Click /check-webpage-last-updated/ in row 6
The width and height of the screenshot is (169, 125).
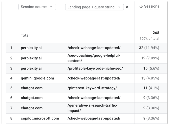click(x=94, y=98)
